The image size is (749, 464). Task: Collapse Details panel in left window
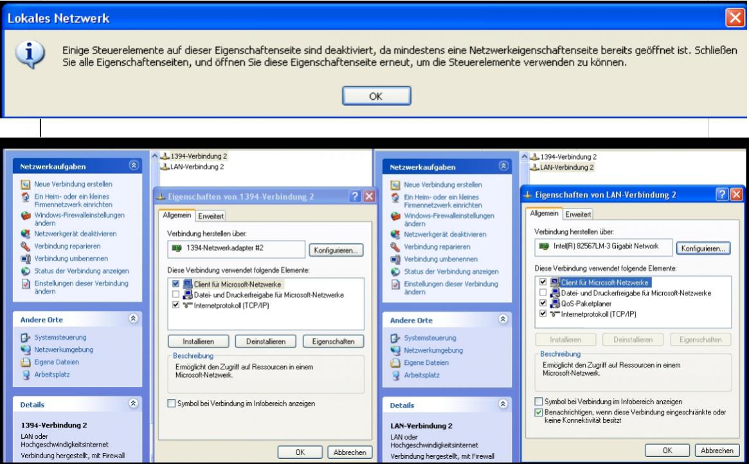tap(134, 404)
